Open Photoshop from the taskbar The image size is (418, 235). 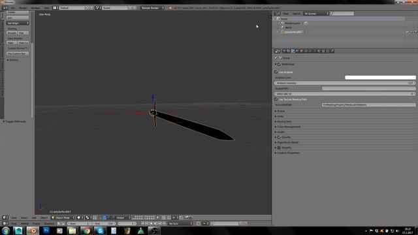[46, 230]
